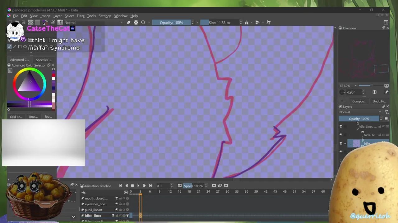Toggle preserve alpha checkerboard icon

click(136, 22)
